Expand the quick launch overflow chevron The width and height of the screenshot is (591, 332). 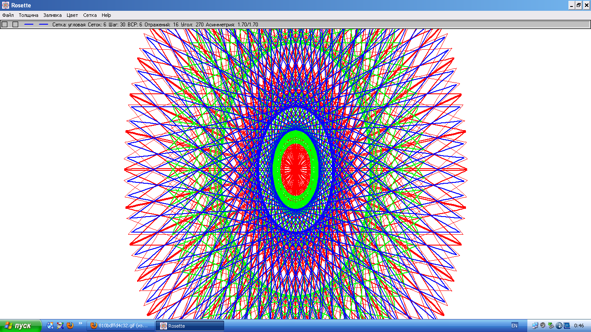80,324
